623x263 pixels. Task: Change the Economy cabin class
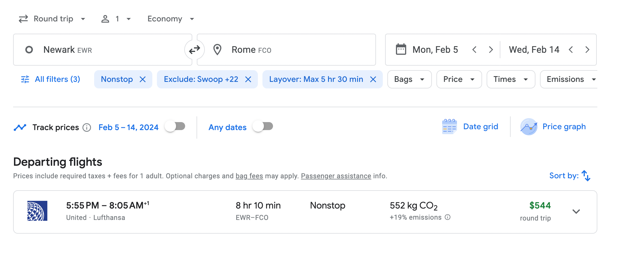171,19
